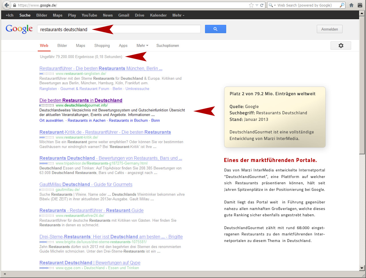Open Drive in the Google bar

pos(140,15)
